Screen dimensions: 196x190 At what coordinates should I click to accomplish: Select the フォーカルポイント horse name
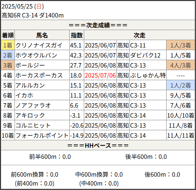pyautogui.click(x=42, y=135)
